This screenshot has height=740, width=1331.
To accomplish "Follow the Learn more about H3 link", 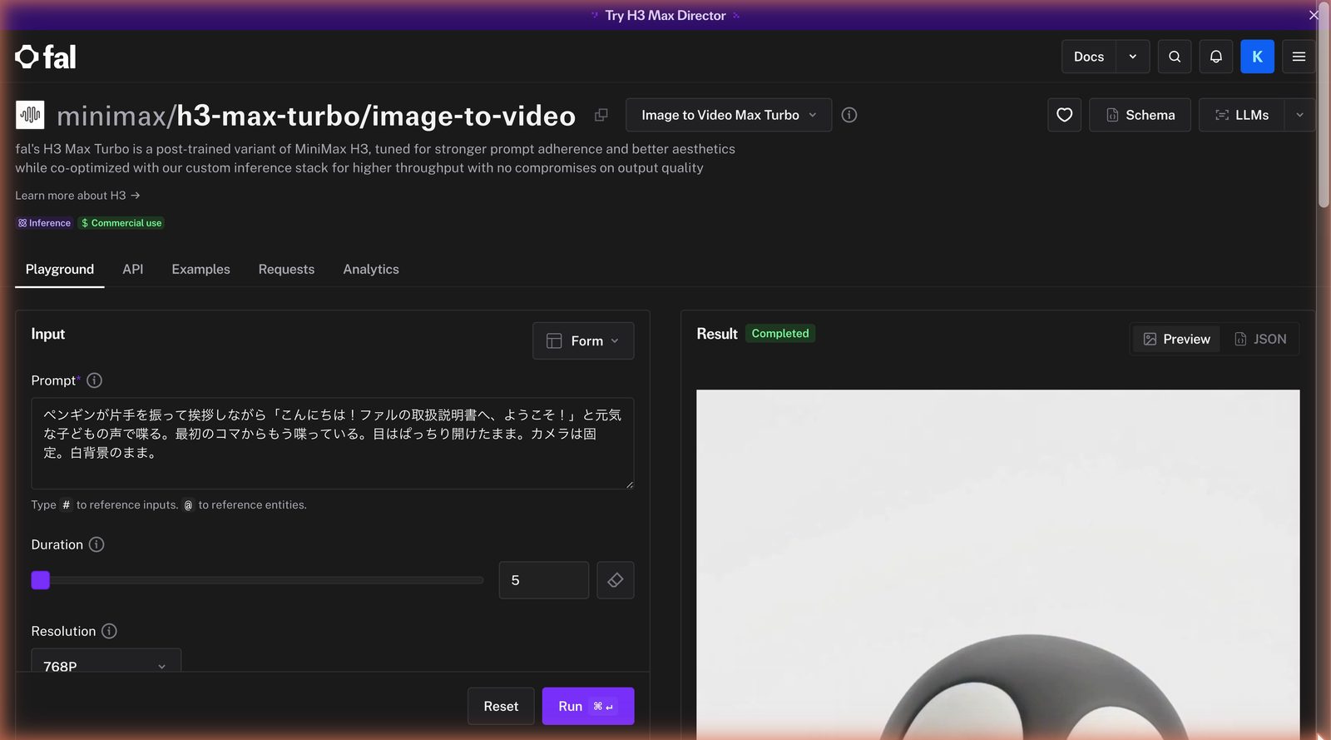I will coord(77,196).
